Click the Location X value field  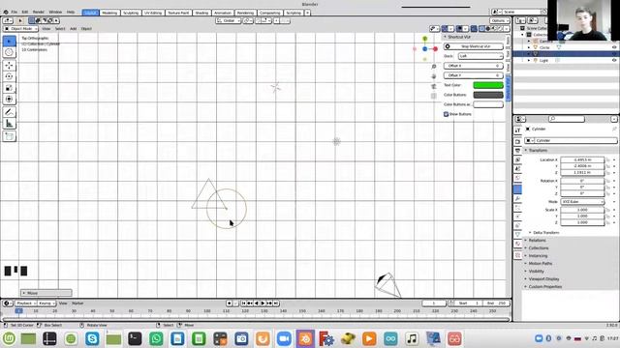[582, 159]
